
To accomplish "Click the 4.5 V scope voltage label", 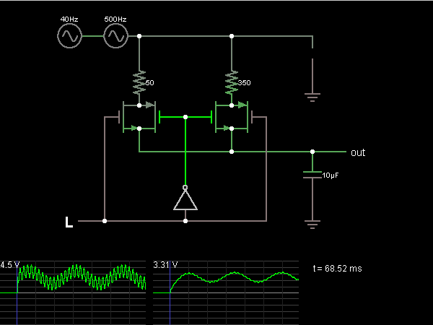I will pyautogui.click(x=10, y=265).
